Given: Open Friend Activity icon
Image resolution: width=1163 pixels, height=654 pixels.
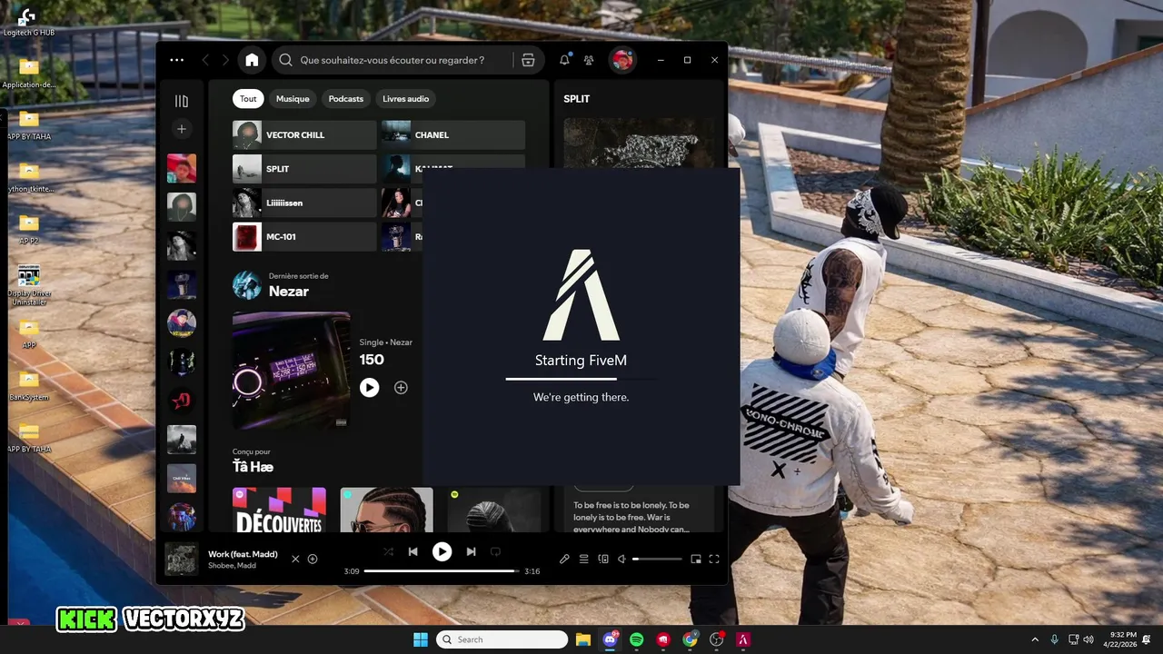Looking at the screenshot, I should (x=589, y=60).
